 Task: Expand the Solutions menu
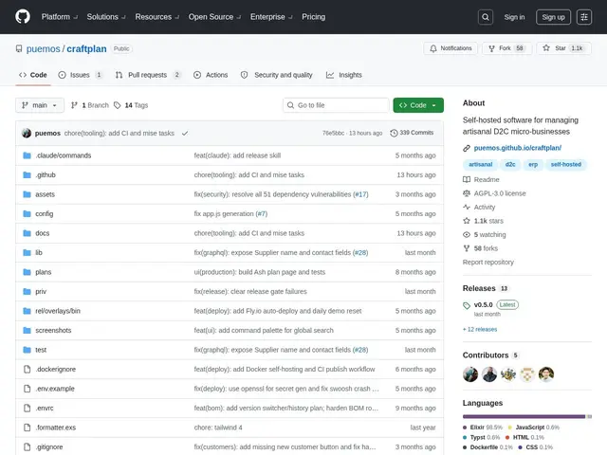(x=105, y=17)
